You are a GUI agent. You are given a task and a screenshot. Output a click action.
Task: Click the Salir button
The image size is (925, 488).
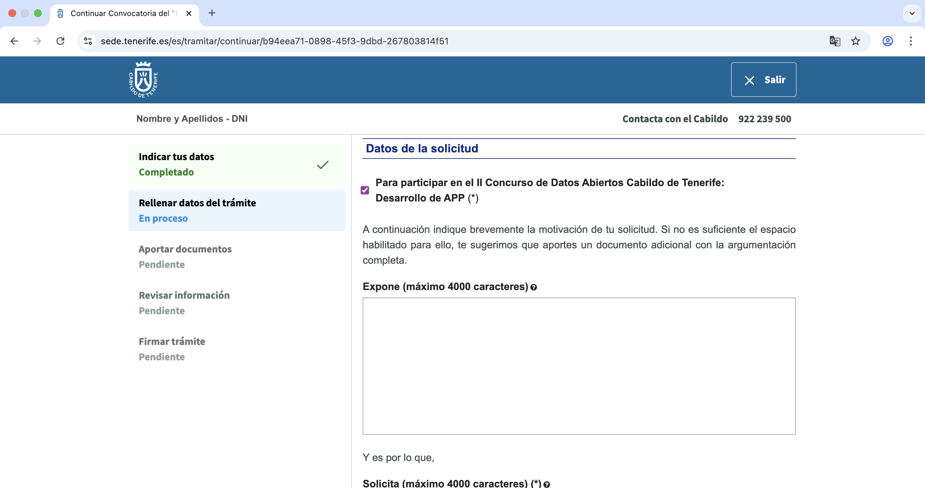[x=763, y=80]
